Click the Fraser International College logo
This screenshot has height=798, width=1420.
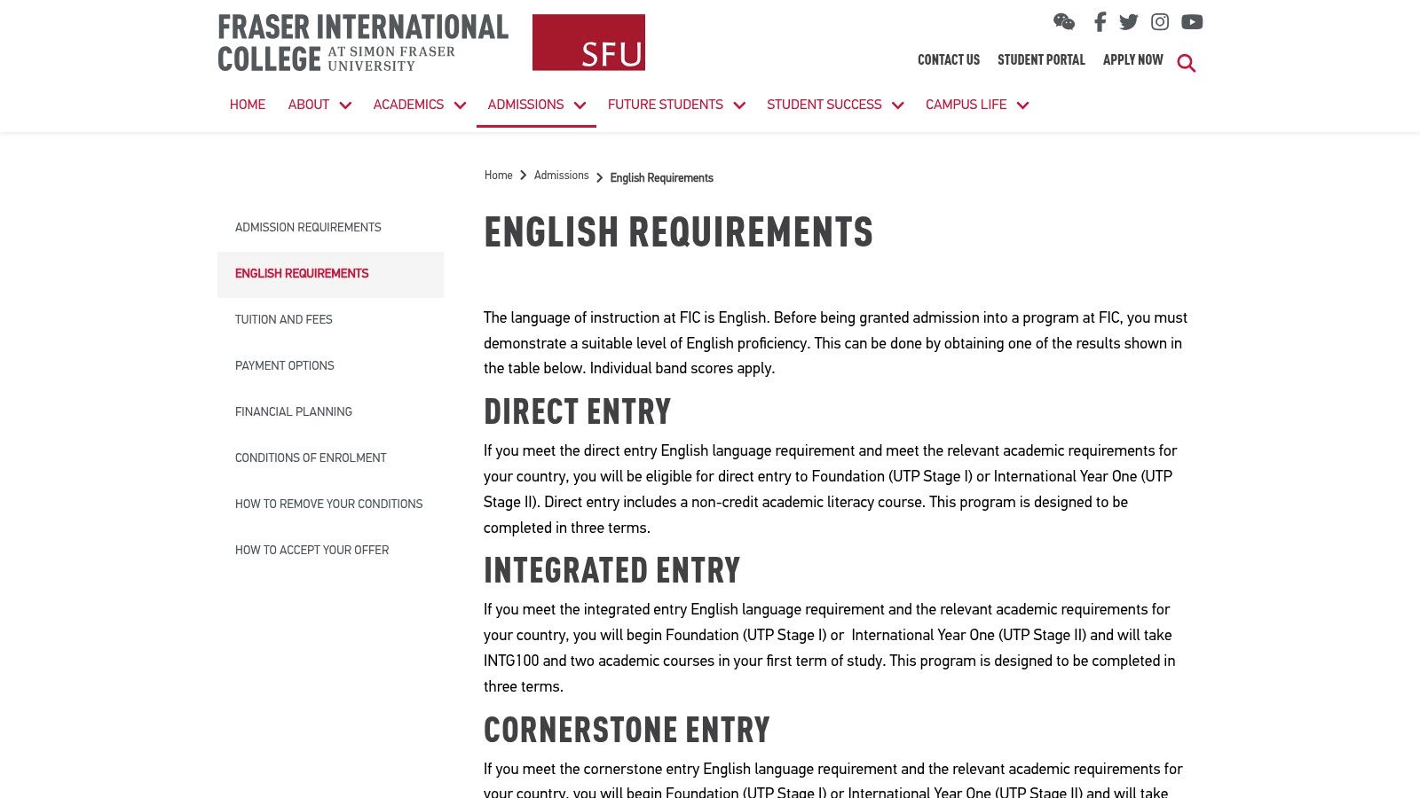tap(363, 43)
